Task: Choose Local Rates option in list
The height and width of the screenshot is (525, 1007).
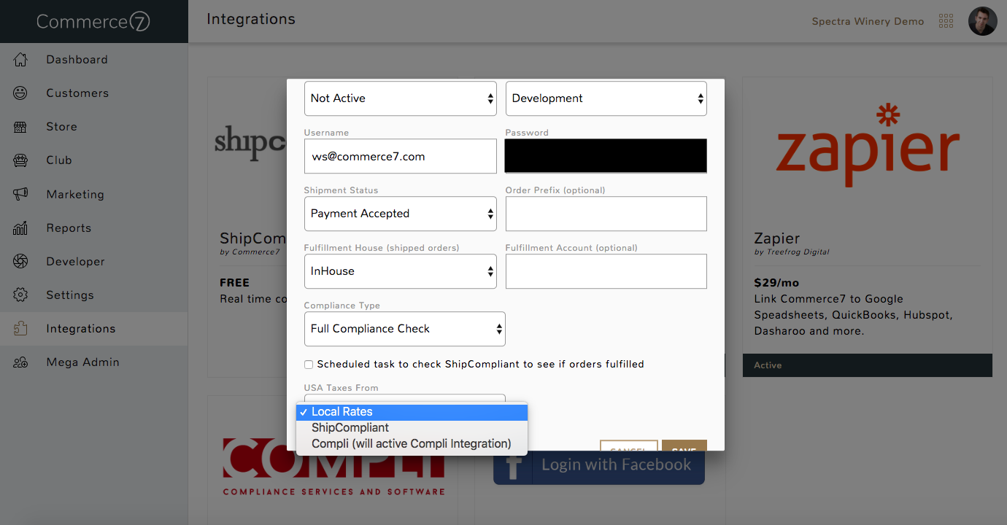Action: [412, 412]
